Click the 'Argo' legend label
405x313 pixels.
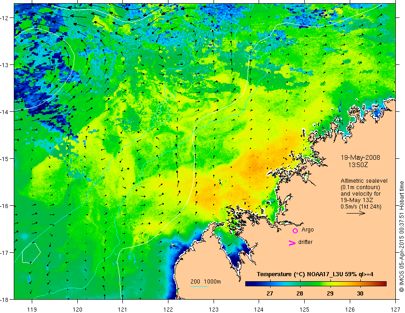307,230
